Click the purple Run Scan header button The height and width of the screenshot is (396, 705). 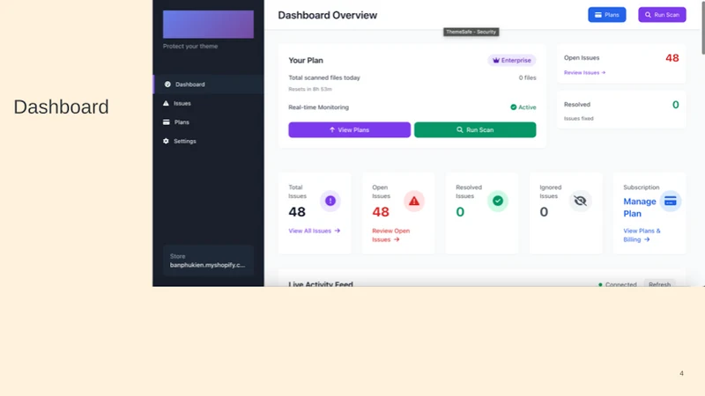(x=662, y=15)
